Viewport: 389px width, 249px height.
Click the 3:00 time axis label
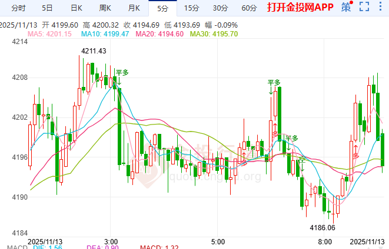point(111,242)
